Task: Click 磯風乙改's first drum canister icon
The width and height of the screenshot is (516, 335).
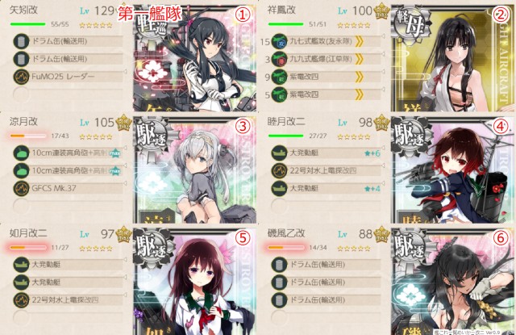Action: tap(280, 265)
